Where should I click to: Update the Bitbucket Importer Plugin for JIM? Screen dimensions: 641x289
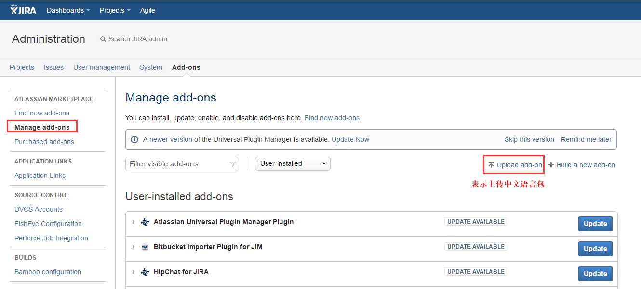click(595, 249)
